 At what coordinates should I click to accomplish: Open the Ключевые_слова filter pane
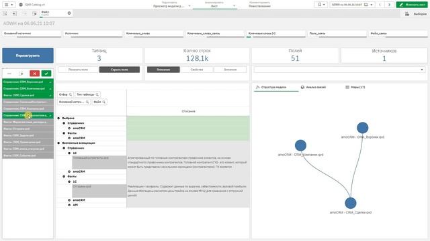pyautogui.click(x=154, y=33)
